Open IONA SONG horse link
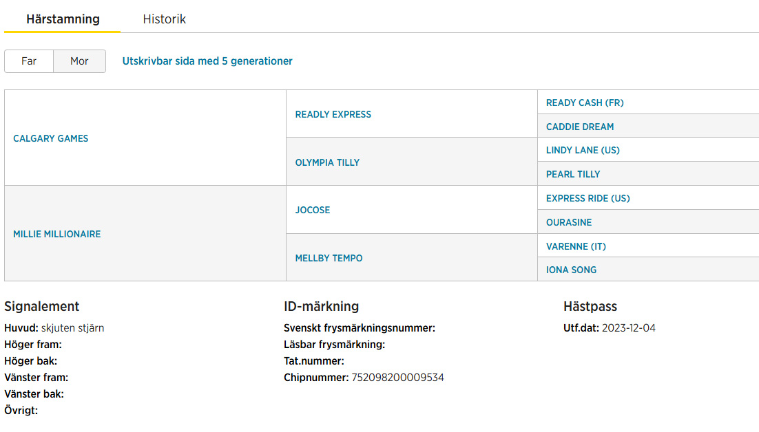 tap(571, 270)
